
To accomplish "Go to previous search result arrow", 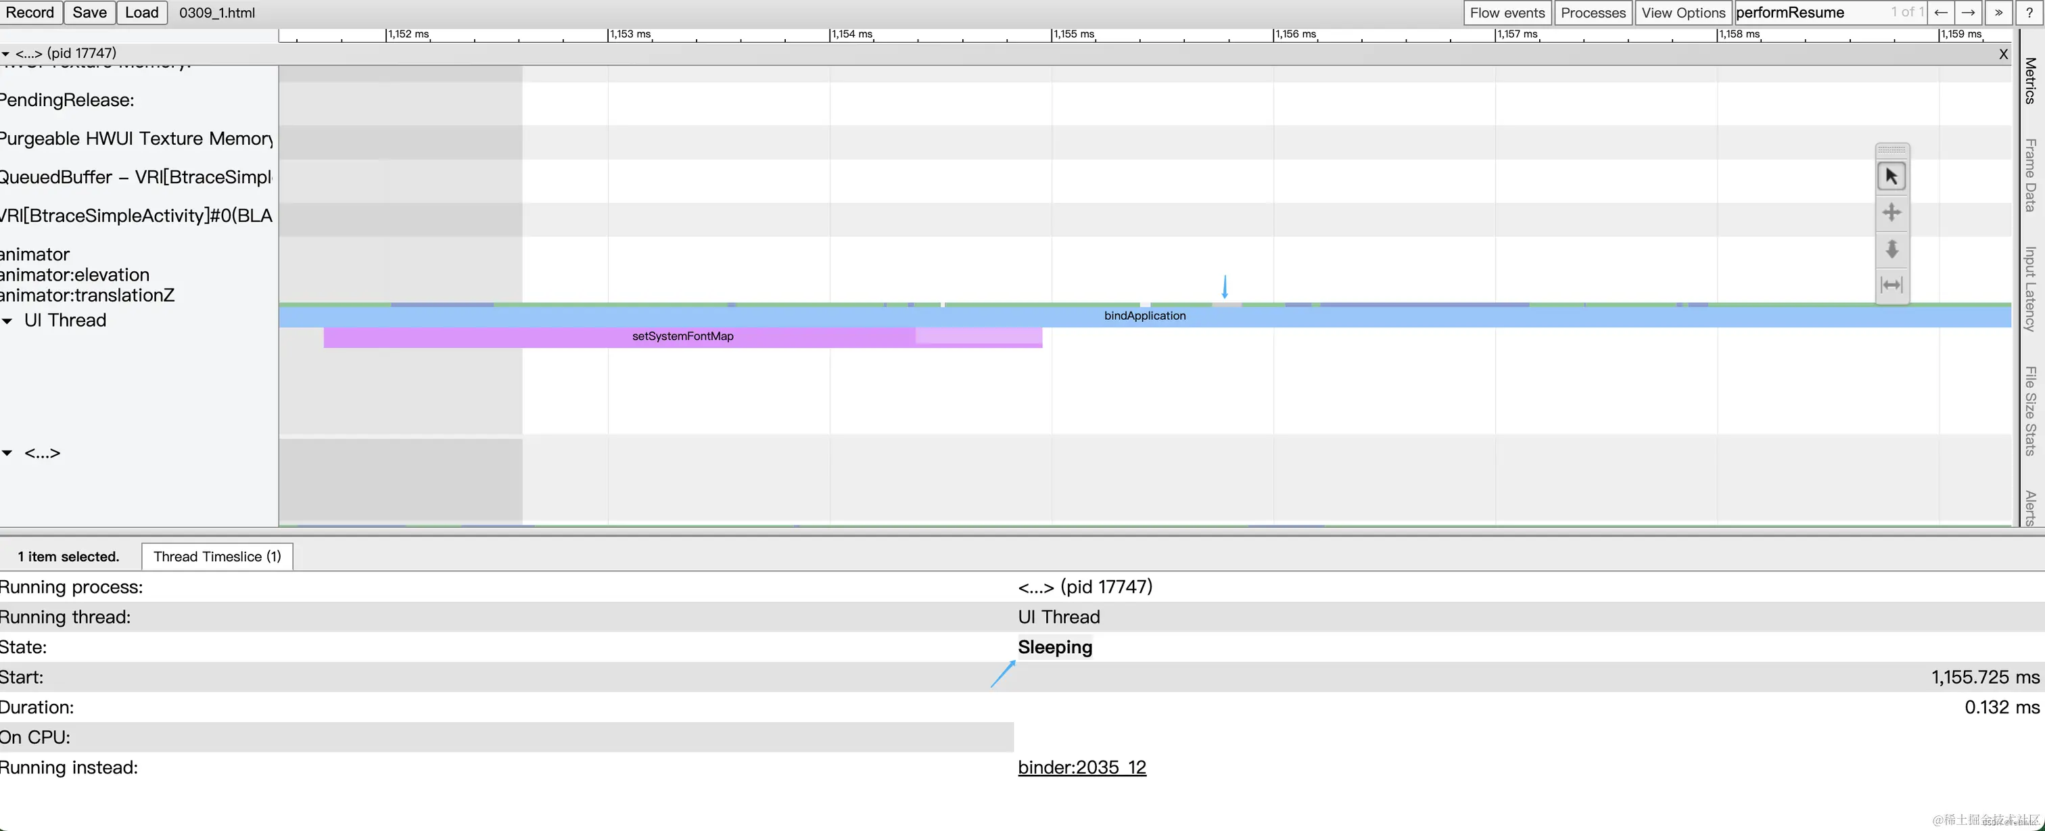I will pyautogui.click(x=1940, y=13).
